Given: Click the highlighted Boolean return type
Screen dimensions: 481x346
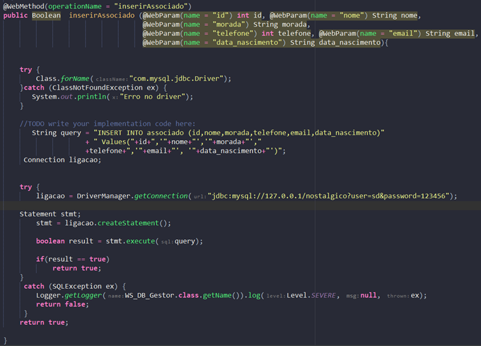Looking at the screenshot, I should point(46,16).
